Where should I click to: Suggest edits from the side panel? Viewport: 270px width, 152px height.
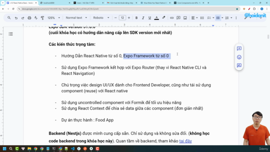tap(239, 65)
